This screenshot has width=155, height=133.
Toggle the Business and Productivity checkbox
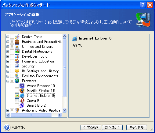coord(12,42)
